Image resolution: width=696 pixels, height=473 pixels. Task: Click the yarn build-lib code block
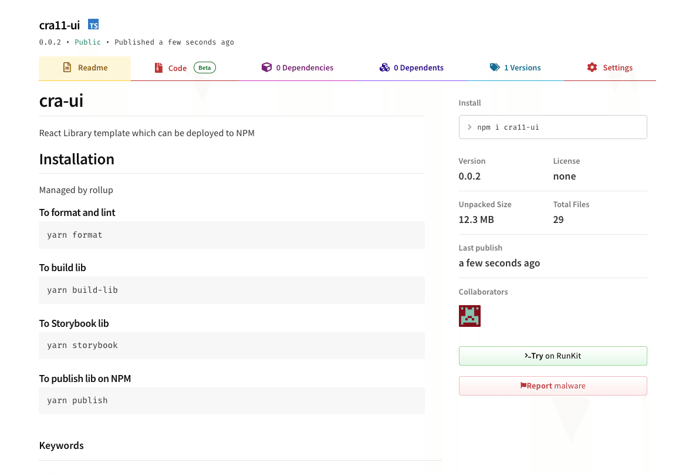click(x=232, y=290)
